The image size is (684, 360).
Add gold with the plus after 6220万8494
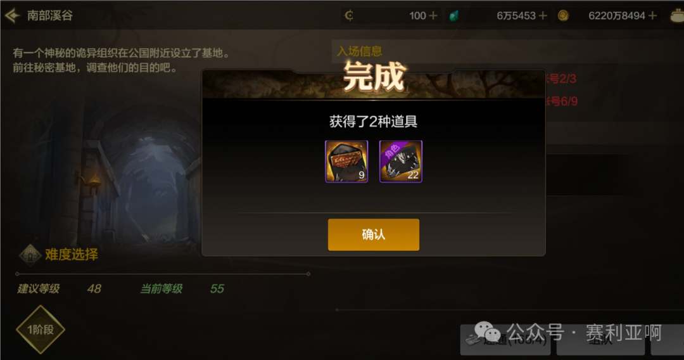652,16
